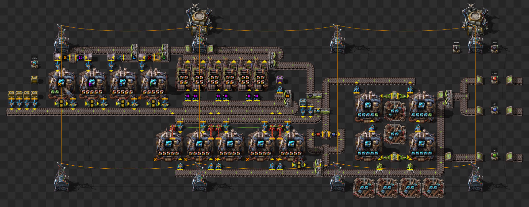Click the purple dotted signal icon in the top row
The height and width of the screenshot is (207, 529).
[x=80, y=58]
